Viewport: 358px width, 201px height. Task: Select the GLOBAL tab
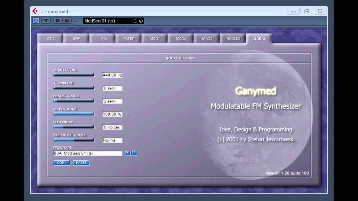tap(259, 39)
